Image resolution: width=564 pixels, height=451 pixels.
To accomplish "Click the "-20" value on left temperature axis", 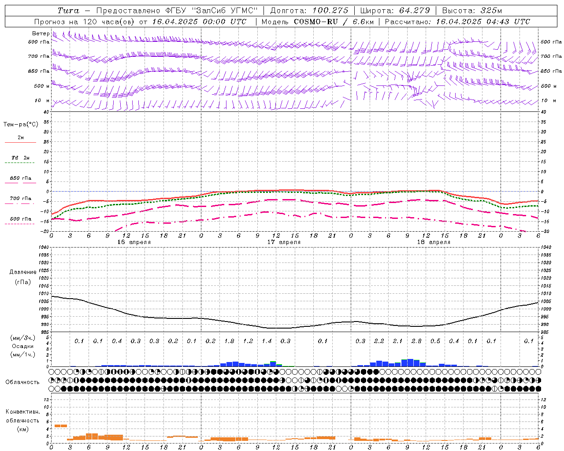I will pyautogui.click(x=46, y=231).
